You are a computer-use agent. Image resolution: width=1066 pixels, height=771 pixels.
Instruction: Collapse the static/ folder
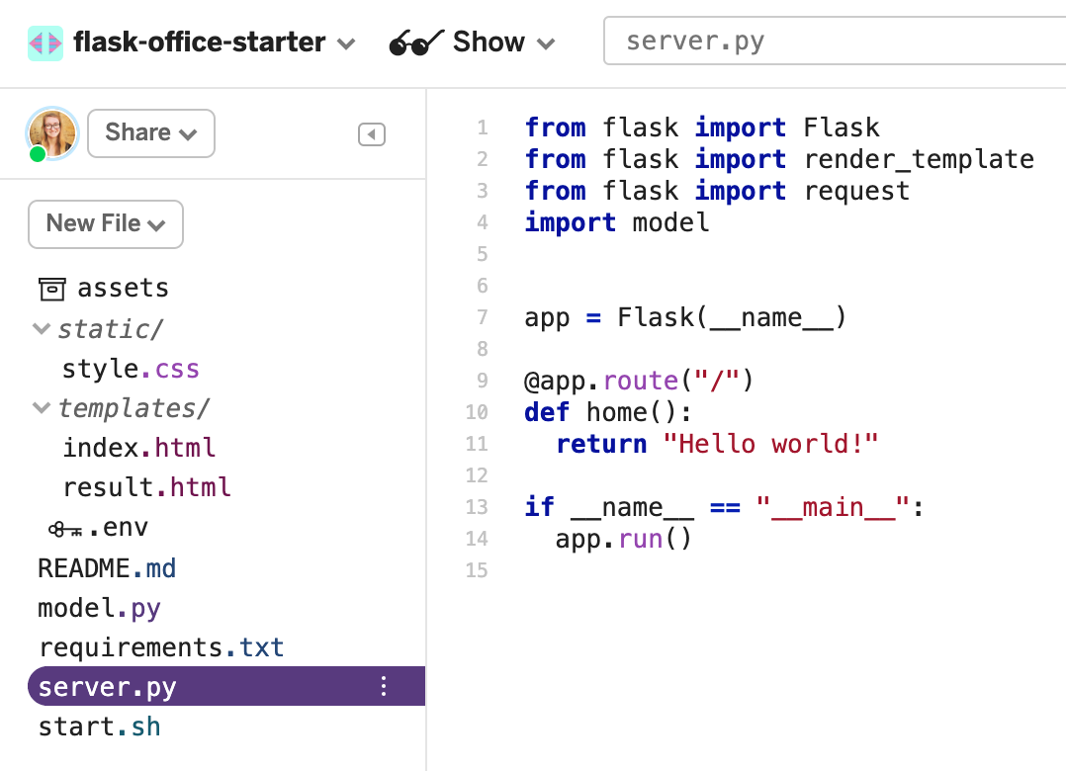(x=41, y=328)
